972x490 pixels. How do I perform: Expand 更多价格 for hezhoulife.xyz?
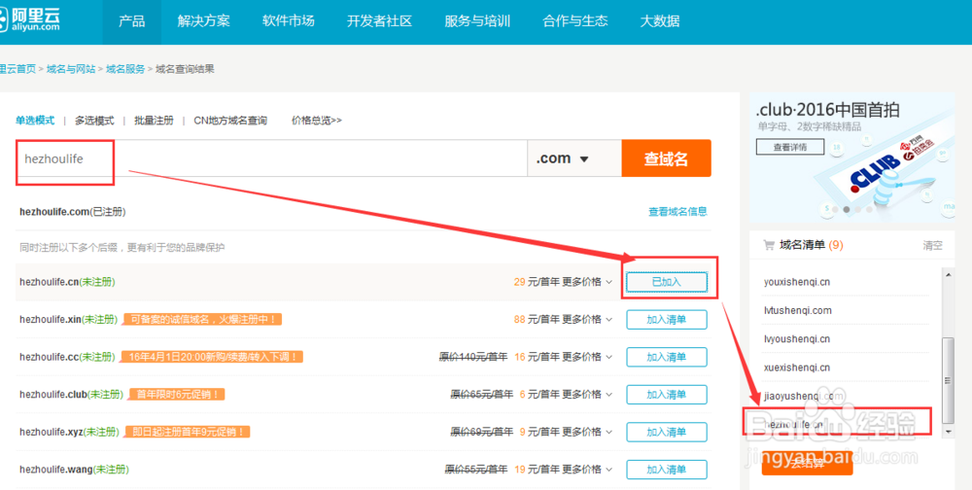[x=587, y=432]
